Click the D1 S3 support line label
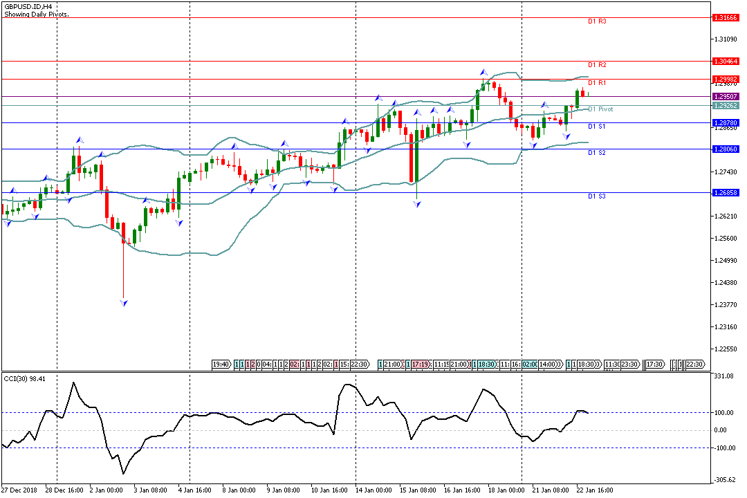 pyautogui.click(x=597, y=196)
